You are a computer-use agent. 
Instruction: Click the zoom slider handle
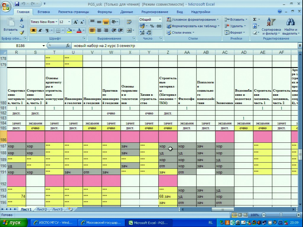[x=281, y=215]
